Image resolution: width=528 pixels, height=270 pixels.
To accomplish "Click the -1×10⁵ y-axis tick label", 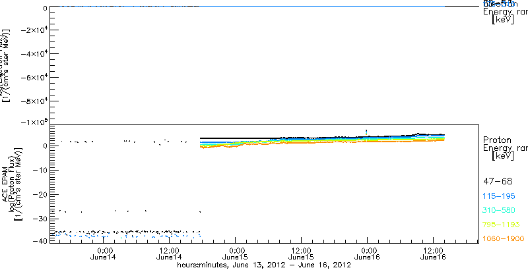I will coord(34,122).
